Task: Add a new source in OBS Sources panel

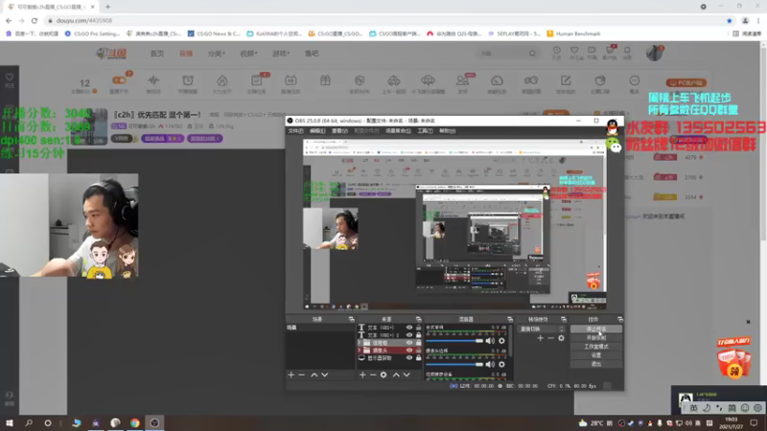Action: coord(362,374)
